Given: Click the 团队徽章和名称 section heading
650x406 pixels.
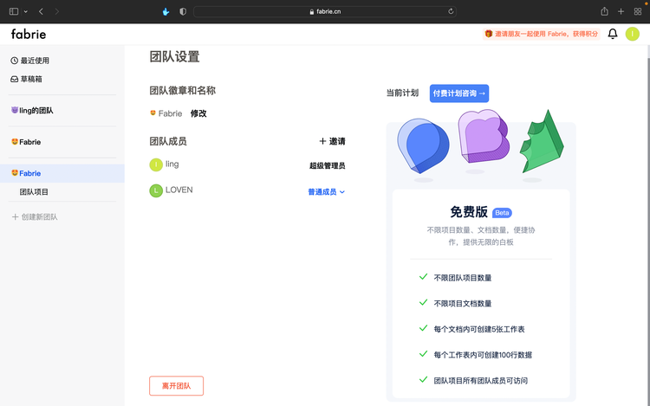Looking at the screenshot, I should tap(182, 91).
